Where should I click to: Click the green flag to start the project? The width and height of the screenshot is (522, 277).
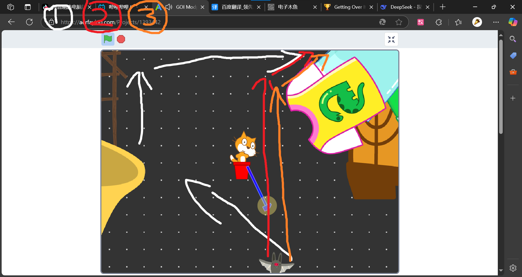click(108, 39)
